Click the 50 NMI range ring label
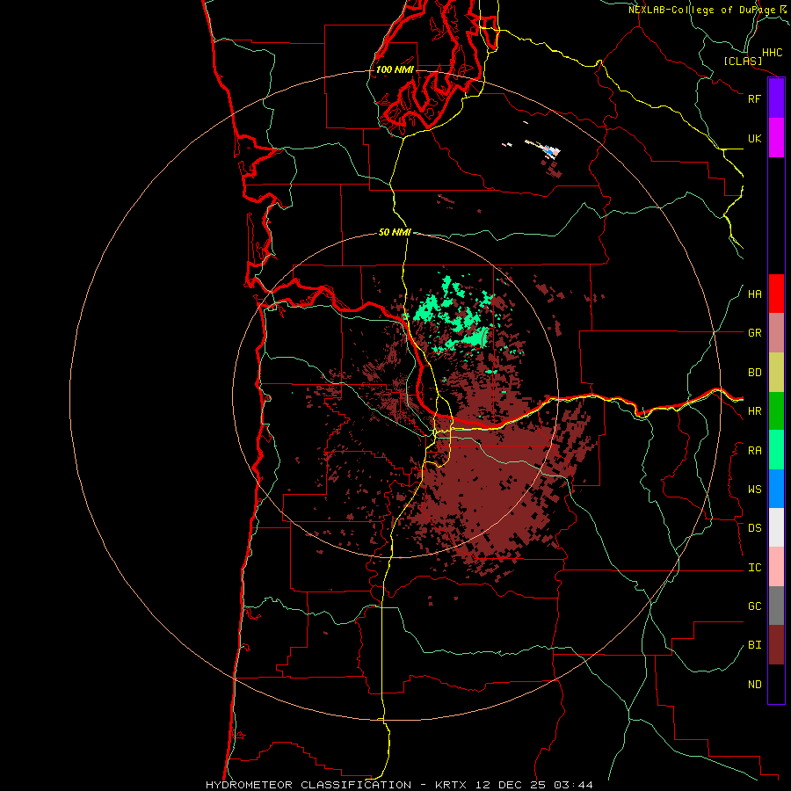Image resolution: width=791 pixels, height=791 pixels. [395, 232]
